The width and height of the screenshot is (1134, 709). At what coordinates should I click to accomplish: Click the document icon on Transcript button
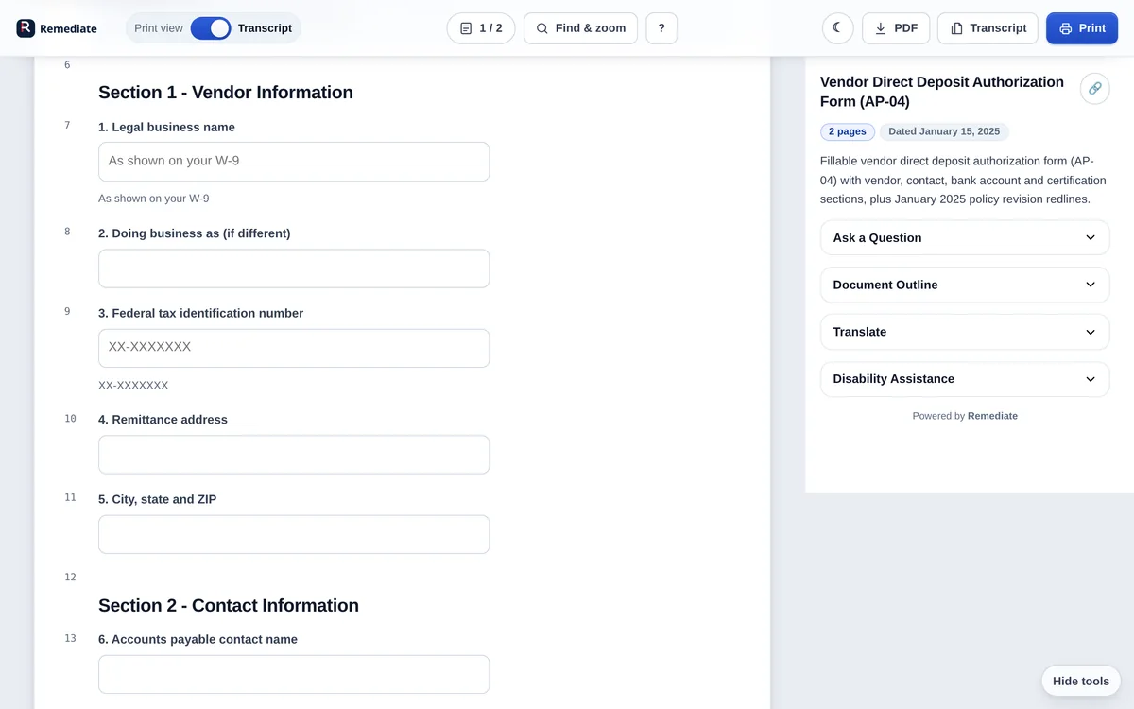point(956,28)
